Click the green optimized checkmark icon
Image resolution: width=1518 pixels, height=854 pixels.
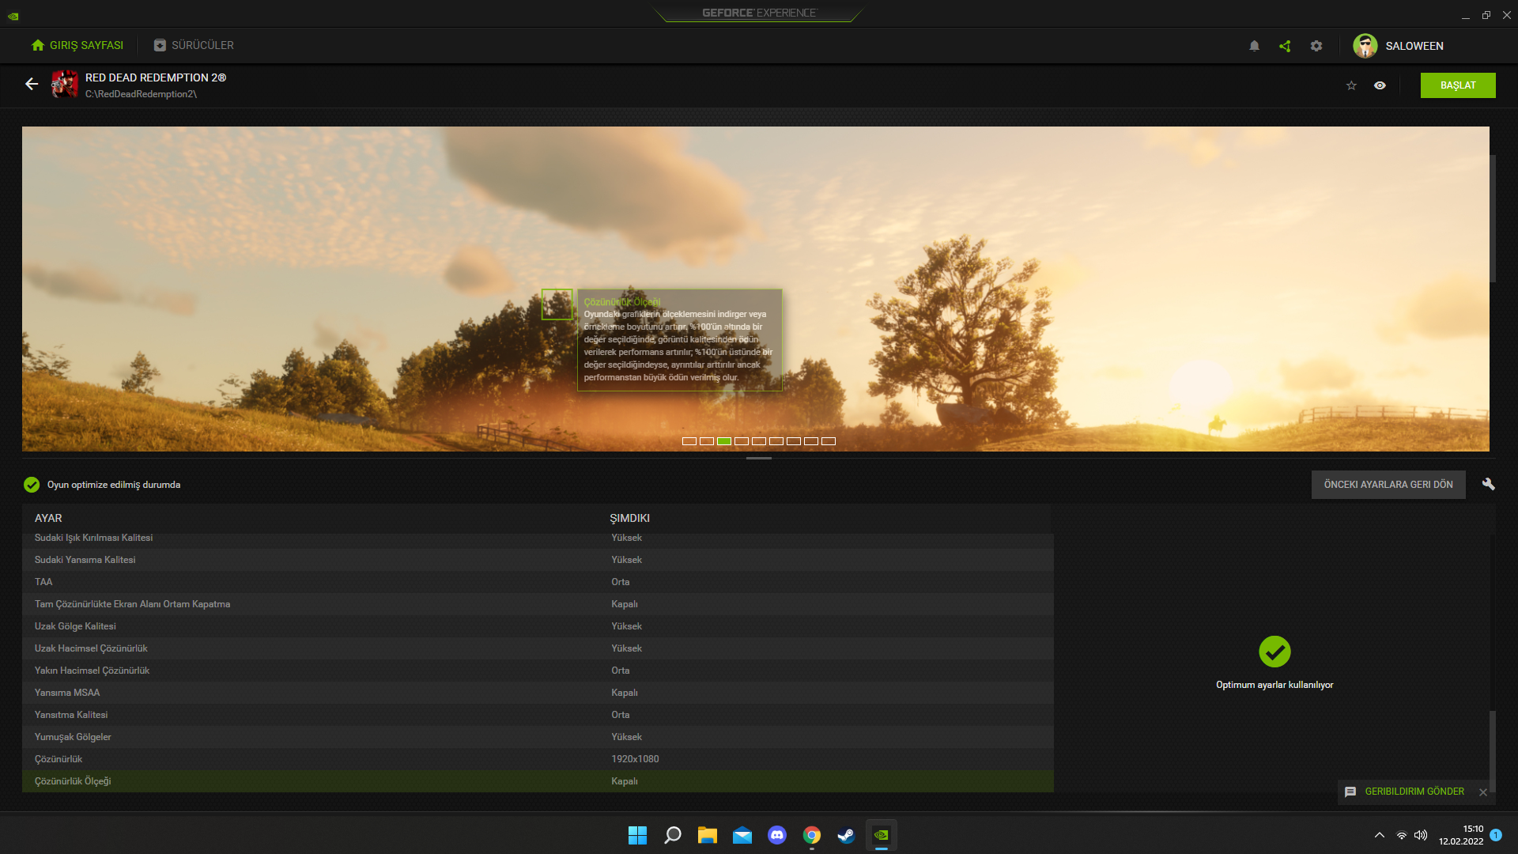click(x=32, y=485)
